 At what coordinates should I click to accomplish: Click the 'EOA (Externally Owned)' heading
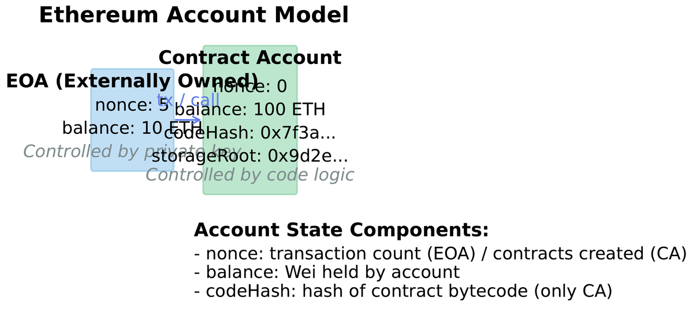point(132,81)
